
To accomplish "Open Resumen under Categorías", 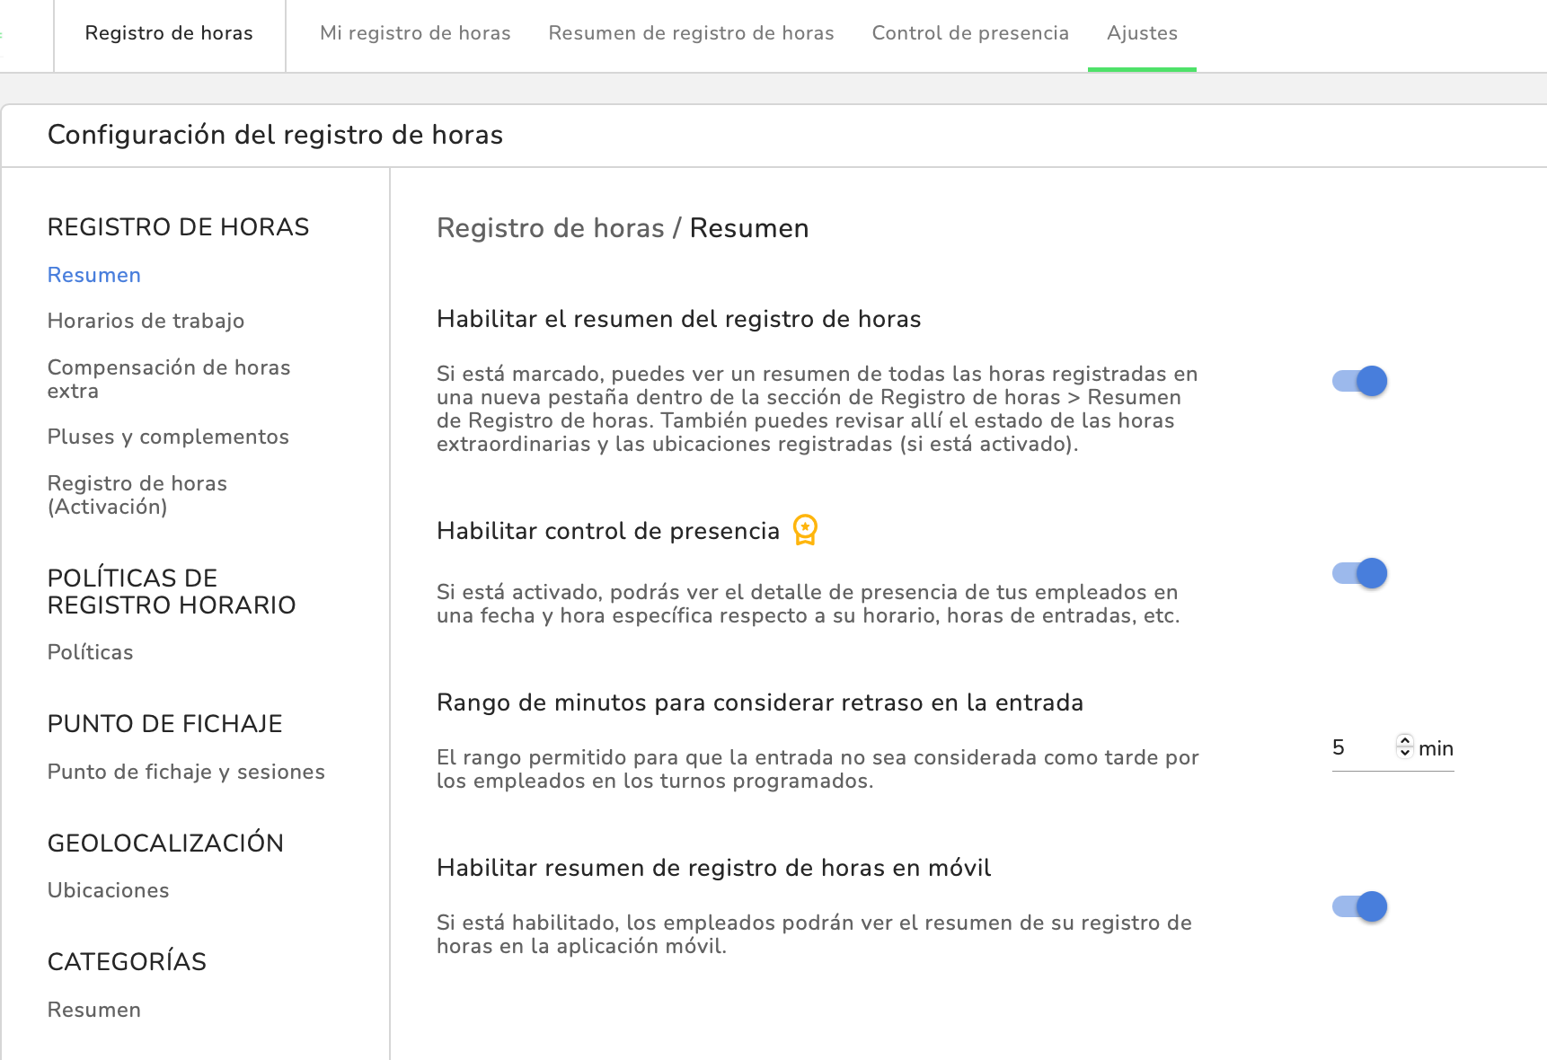I will coord(94,1010).
